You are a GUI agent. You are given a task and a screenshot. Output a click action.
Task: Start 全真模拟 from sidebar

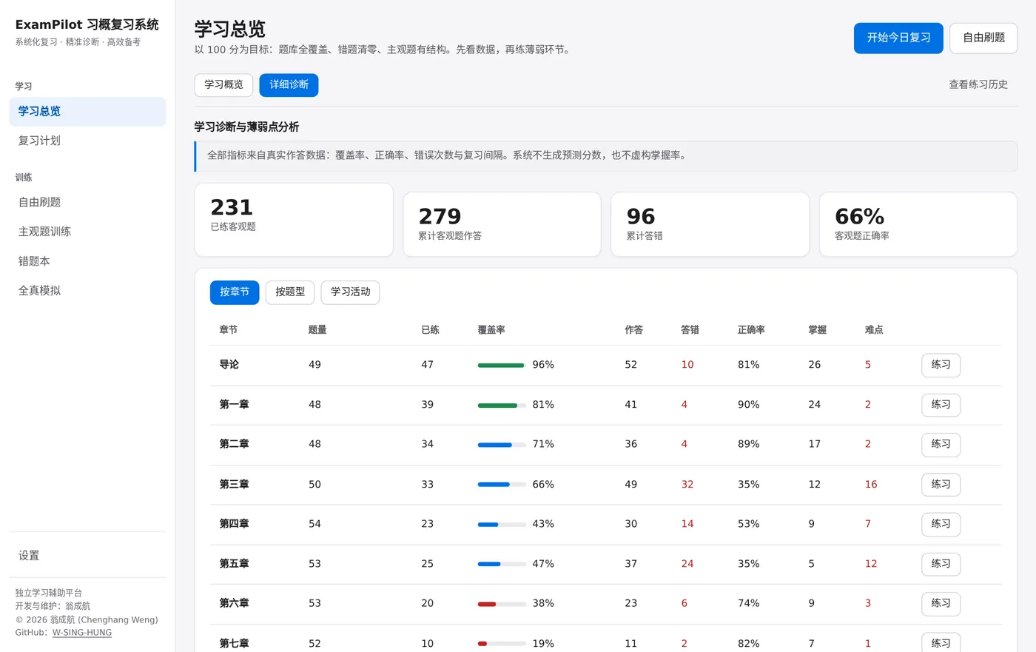coord(87,291)
